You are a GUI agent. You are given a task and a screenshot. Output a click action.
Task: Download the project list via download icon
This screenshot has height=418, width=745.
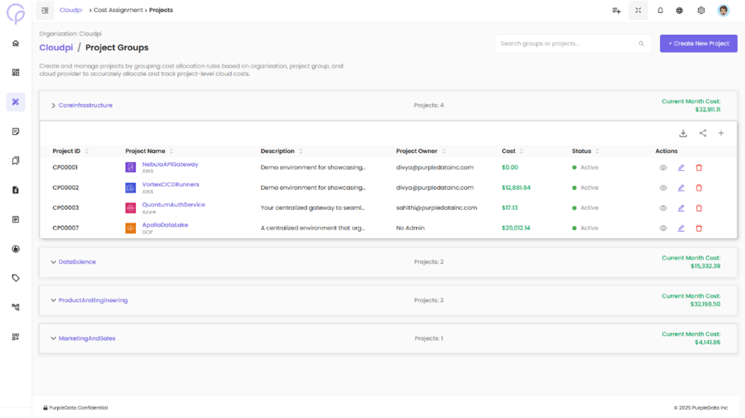(683, 133)
